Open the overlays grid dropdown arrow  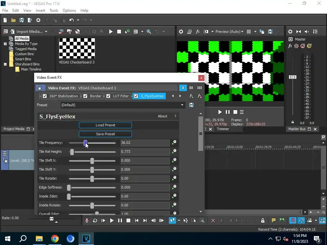[255, 32]
